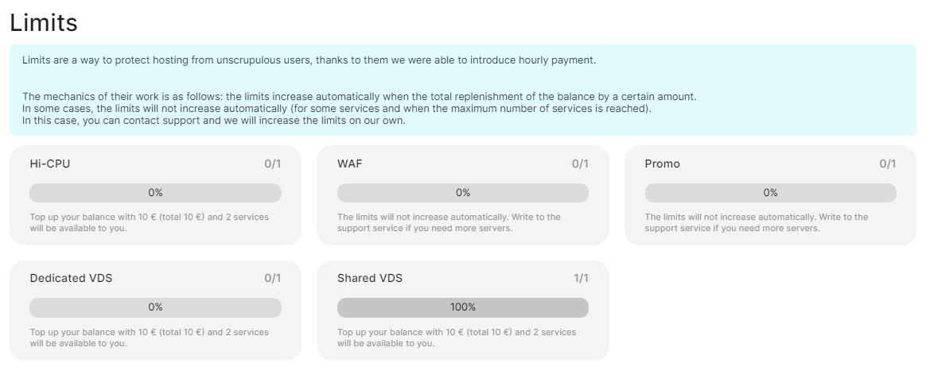Viewport: 930px width, 386px height.
Task: Select the Dedicated VDS card title
Action: [70, 279]
